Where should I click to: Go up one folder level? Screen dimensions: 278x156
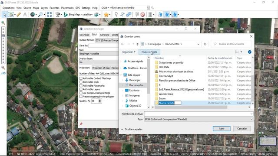137,44
